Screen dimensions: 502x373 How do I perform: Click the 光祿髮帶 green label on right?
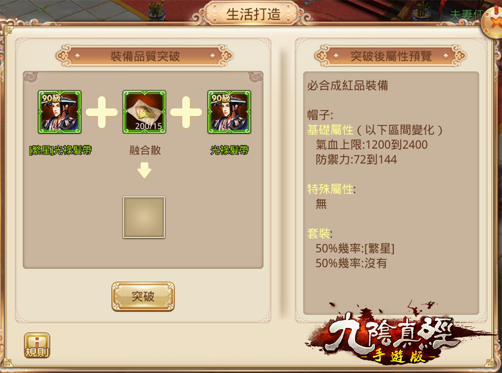[x=229, y=150]
